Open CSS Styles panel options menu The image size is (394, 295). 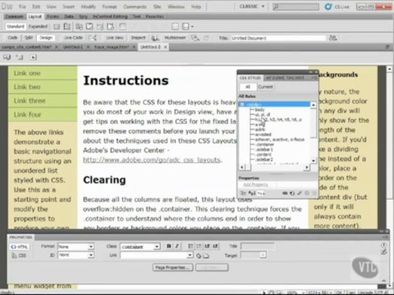pyautogui.click(x=314, y=78)
